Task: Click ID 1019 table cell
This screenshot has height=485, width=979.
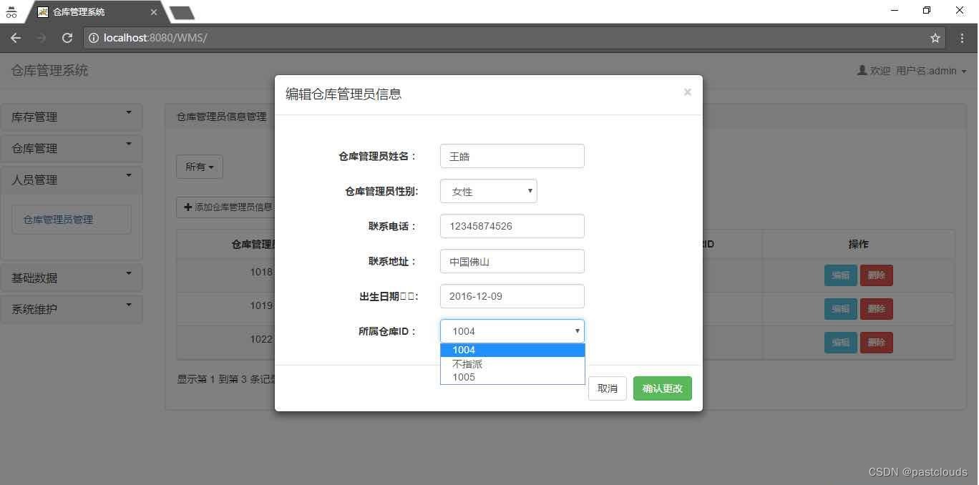Action: 261,305
